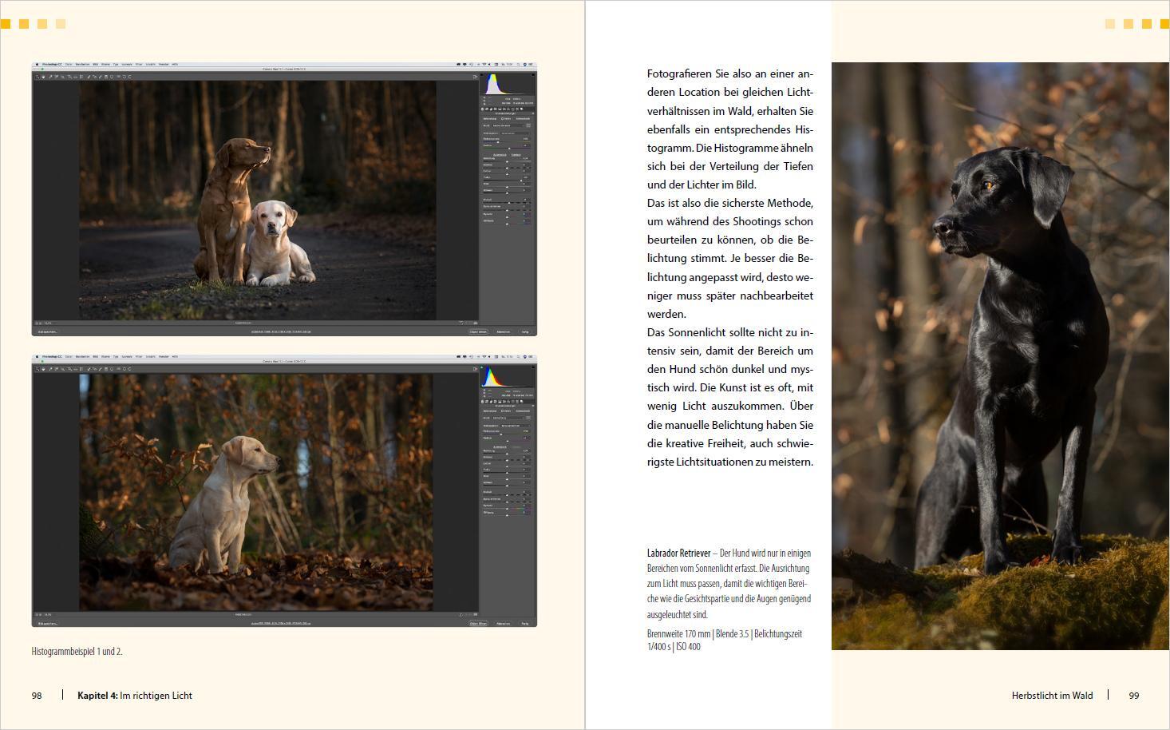This screenshot has height=730, width=1170.
Task: Open the Fenster menu in the upper screenshot
Action: [x=164, y=65]
